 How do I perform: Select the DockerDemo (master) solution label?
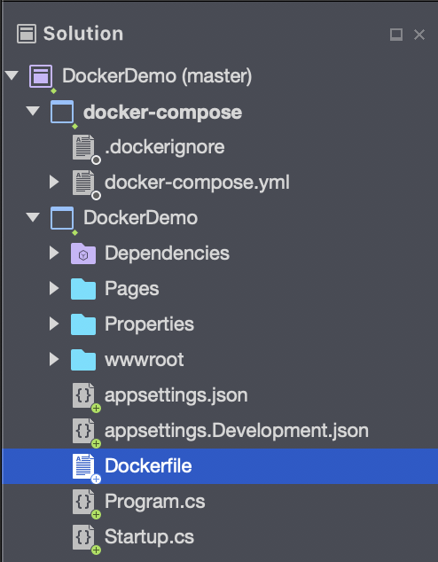coord(157,76)
